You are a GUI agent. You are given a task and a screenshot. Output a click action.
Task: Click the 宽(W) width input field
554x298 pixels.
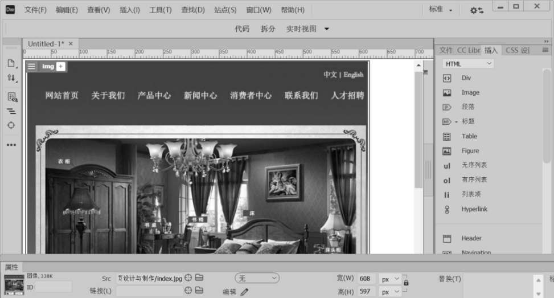click(366, 279)
